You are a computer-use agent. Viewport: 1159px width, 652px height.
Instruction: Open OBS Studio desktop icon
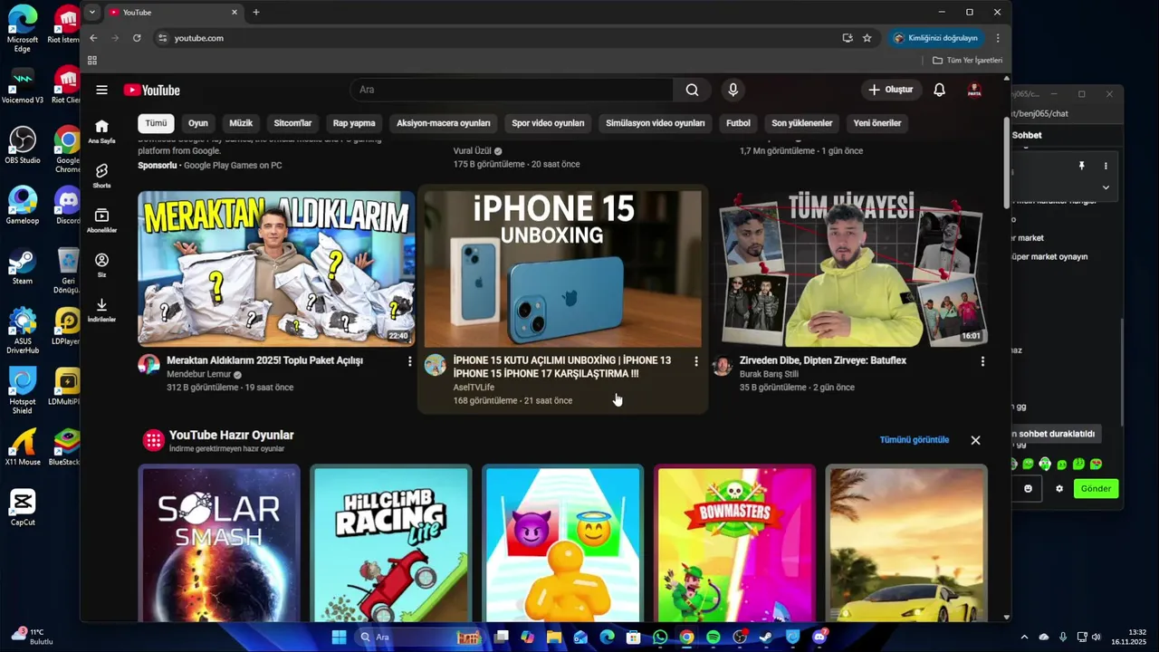pos(23,145)
